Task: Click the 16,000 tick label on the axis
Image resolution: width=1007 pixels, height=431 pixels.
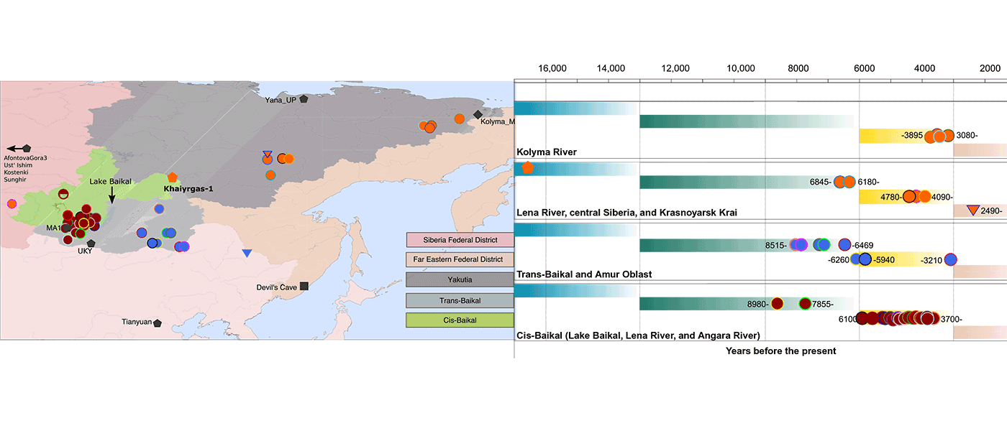Action: pos(552,68)
